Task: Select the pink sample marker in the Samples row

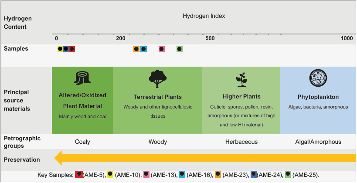Action: (162, 49)
